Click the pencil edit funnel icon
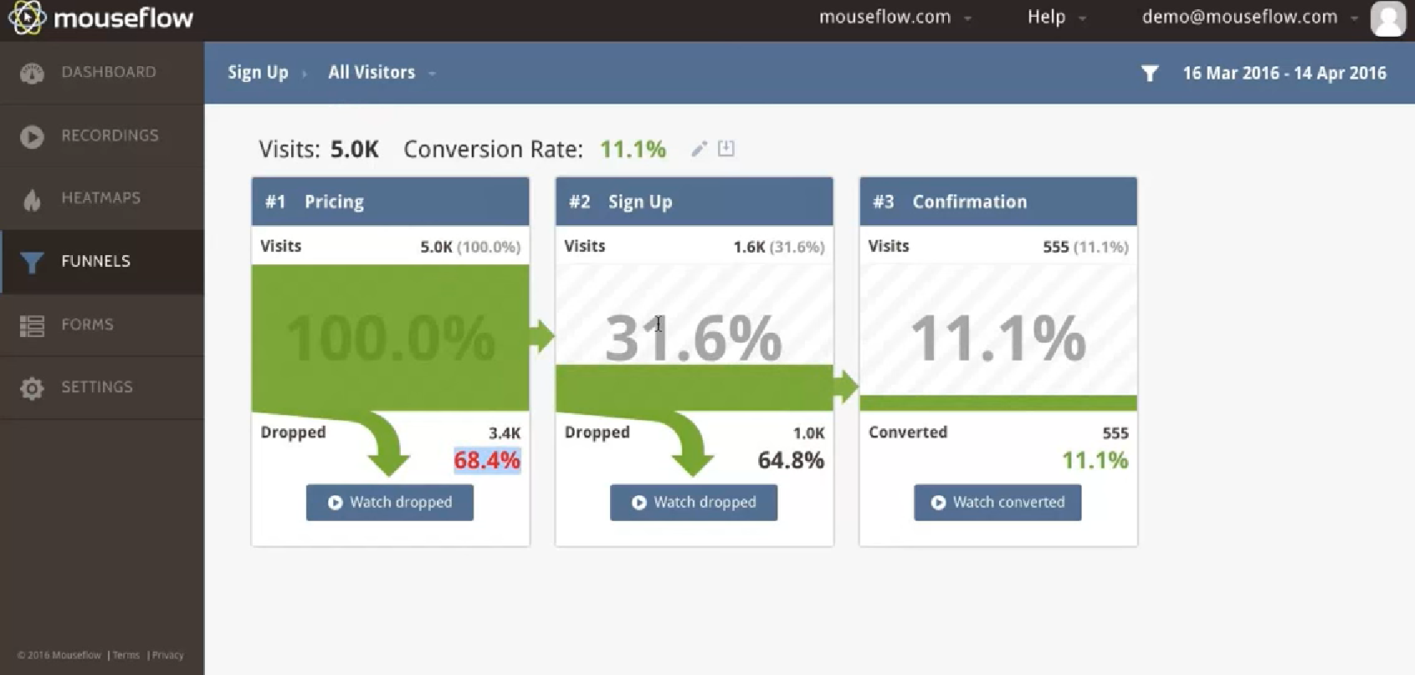Image resolution: width=1415 pixels, height=675 pixels. click(x=700, y=149)
